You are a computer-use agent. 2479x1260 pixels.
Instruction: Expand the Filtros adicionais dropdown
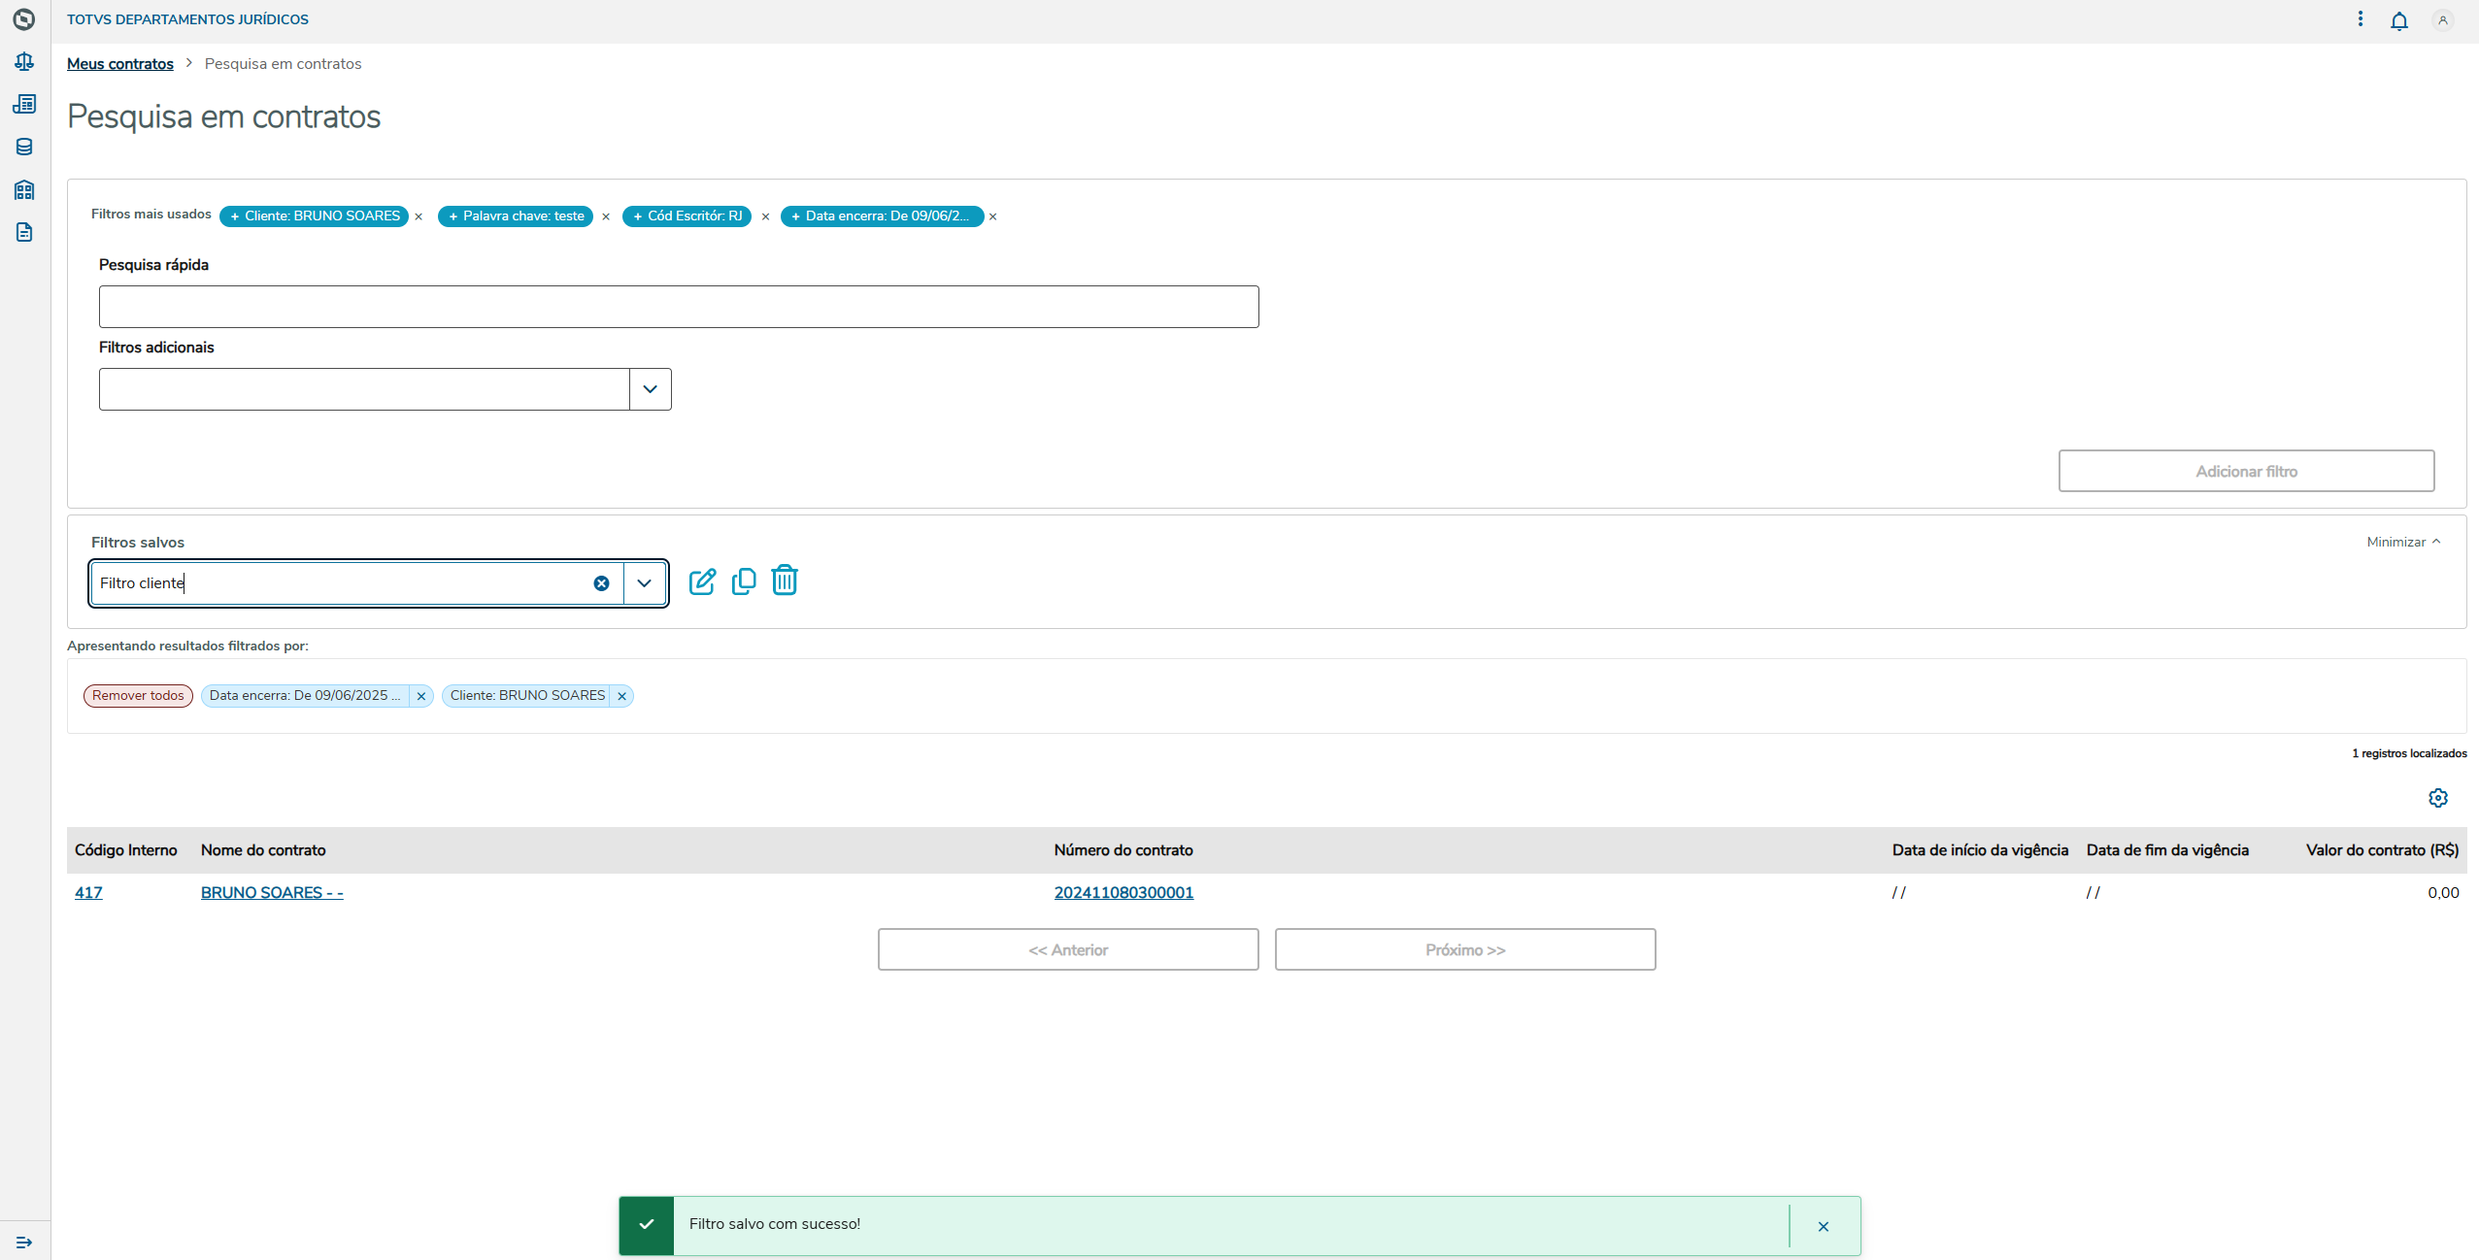tap(650, 389)
